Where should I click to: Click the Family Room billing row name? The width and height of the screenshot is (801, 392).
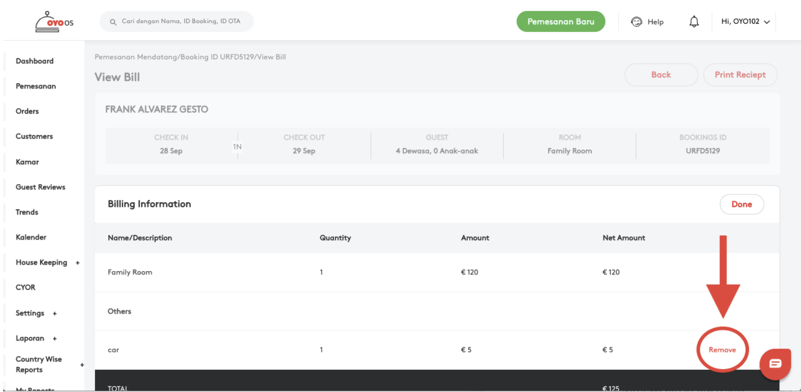tap(130, 273)
